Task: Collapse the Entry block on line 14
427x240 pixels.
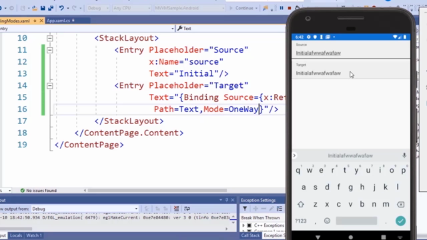Action: [x=49, y=86]
